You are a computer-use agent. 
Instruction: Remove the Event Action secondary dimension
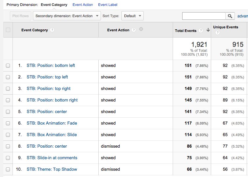coord(141,29)
